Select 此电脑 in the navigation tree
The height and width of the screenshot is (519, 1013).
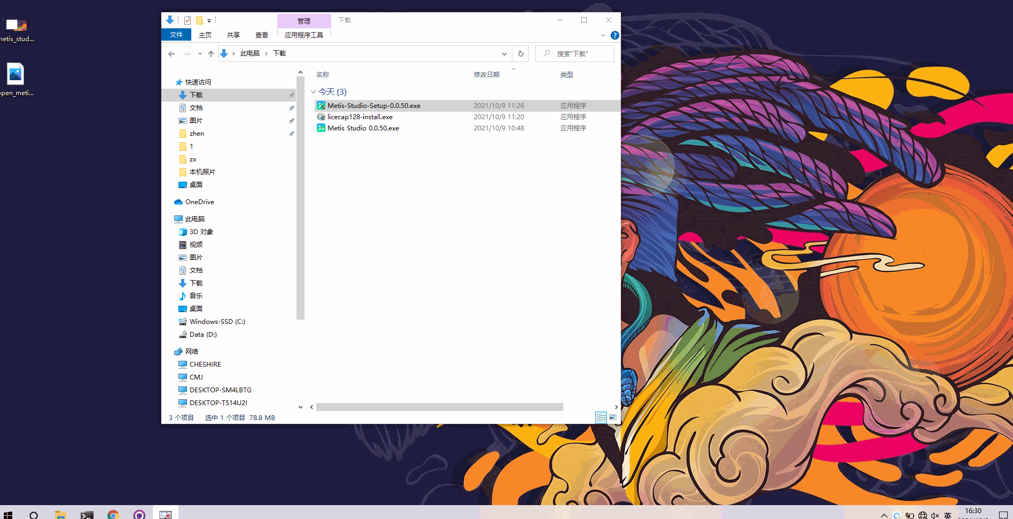(195, 219)
